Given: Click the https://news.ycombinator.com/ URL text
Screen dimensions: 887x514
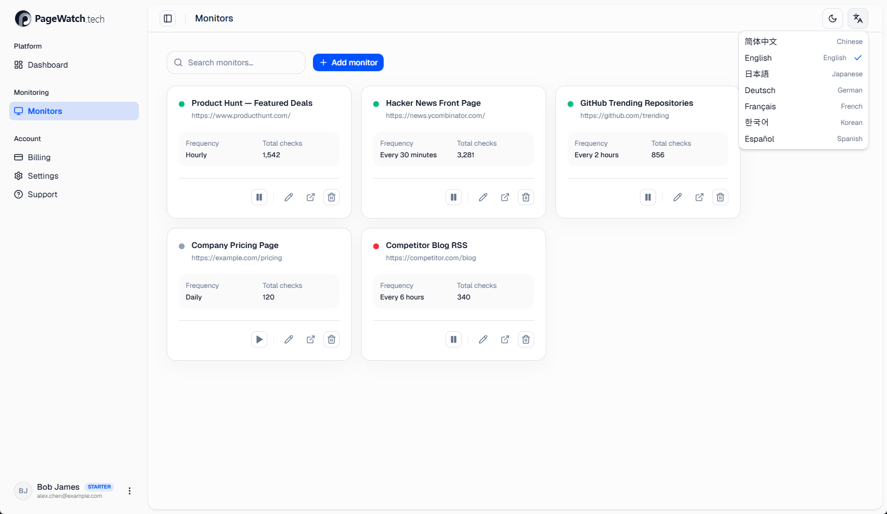Looking at the screenshot, I should pos(435,116).
